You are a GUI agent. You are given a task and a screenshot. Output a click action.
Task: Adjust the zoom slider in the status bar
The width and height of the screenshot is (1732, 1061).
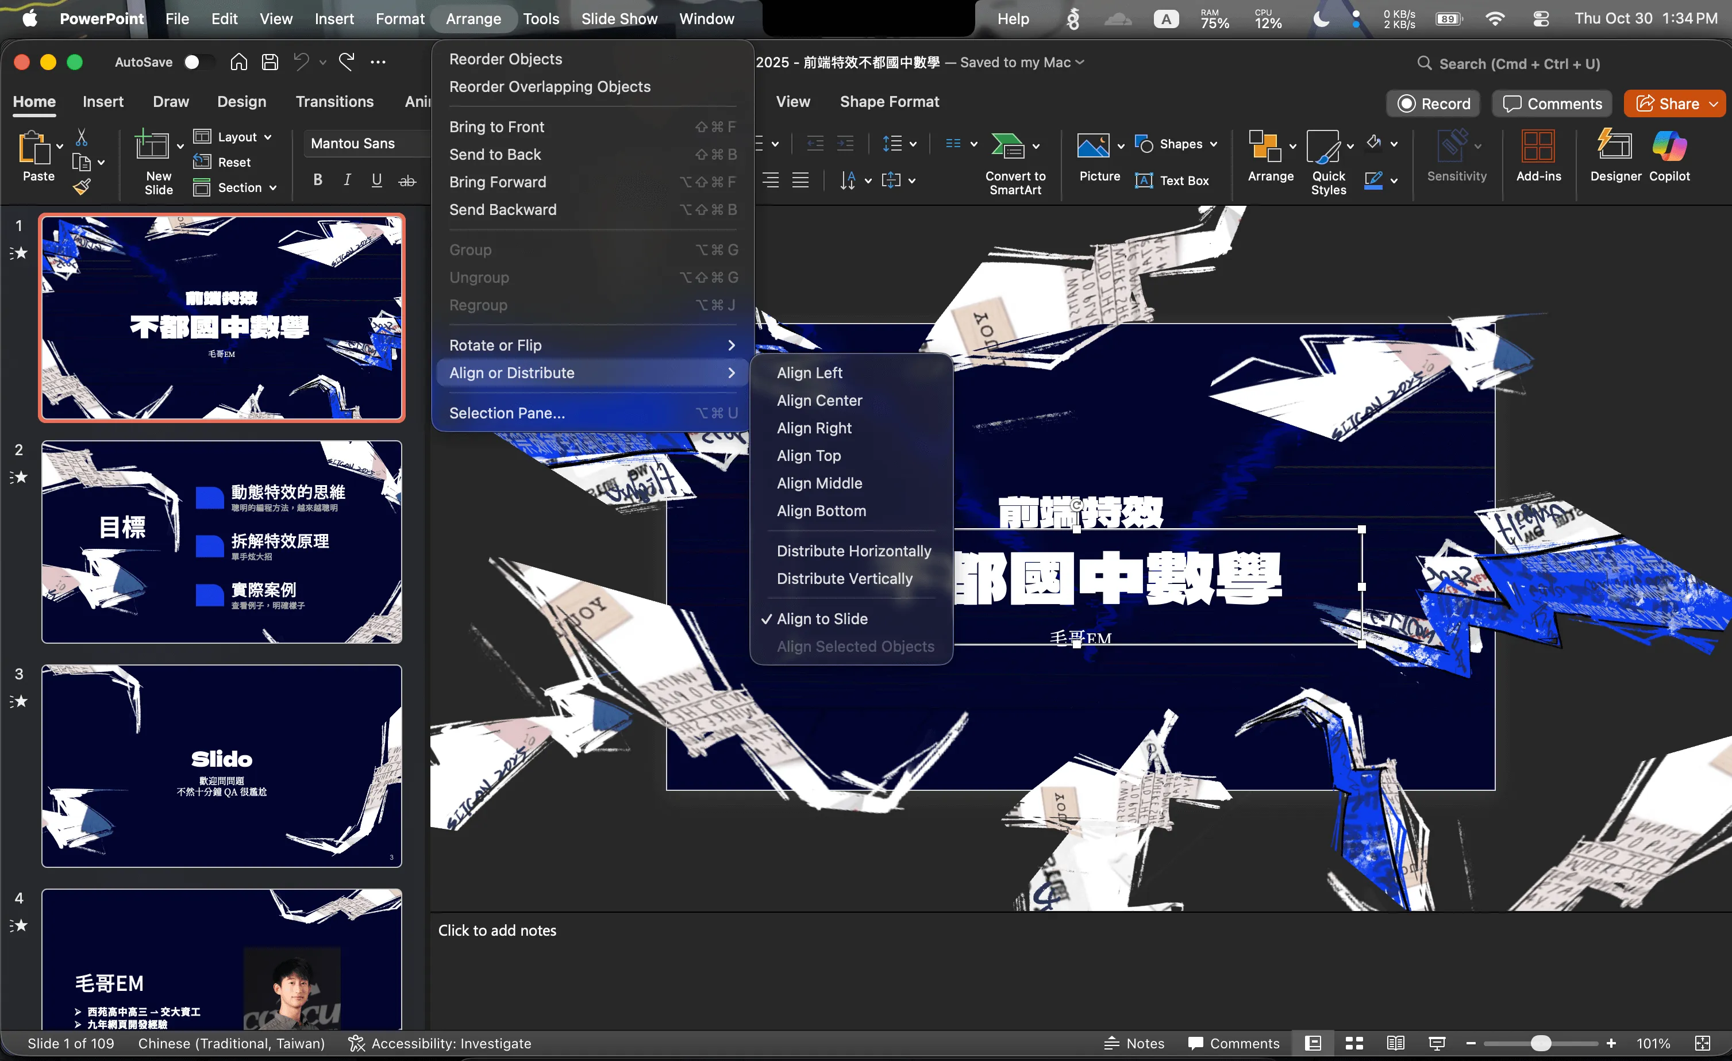(x=1539, y=1043)
